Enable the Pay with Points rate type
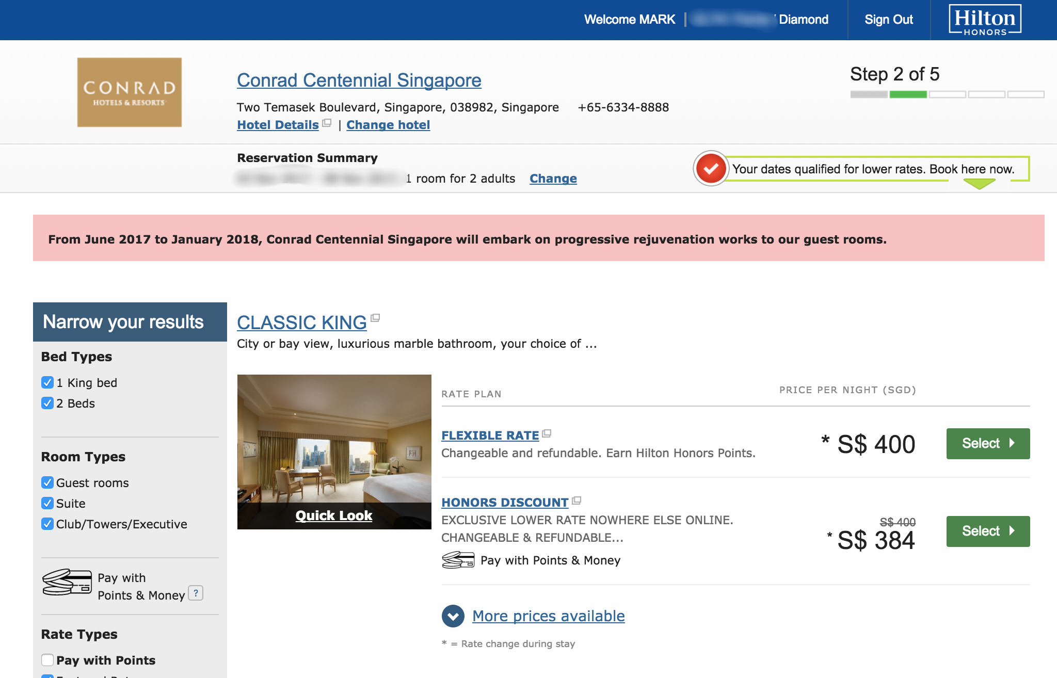The height and width of the screenshot is (678, 1057). 47,660
